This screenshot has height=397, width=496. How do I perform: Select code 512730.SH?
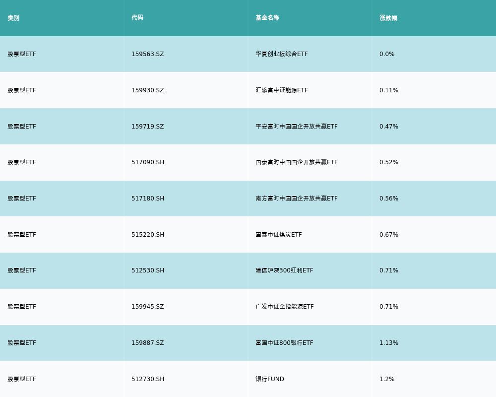[148, 379]
